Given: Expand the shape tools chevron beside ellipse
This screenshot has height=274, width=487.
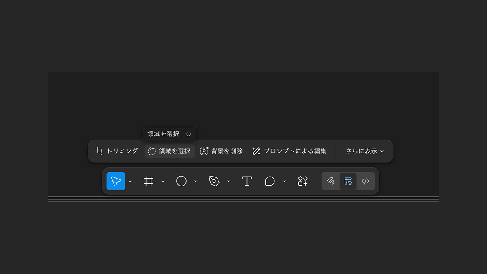Looking at the screenshot, I should [x=196, y=181].
